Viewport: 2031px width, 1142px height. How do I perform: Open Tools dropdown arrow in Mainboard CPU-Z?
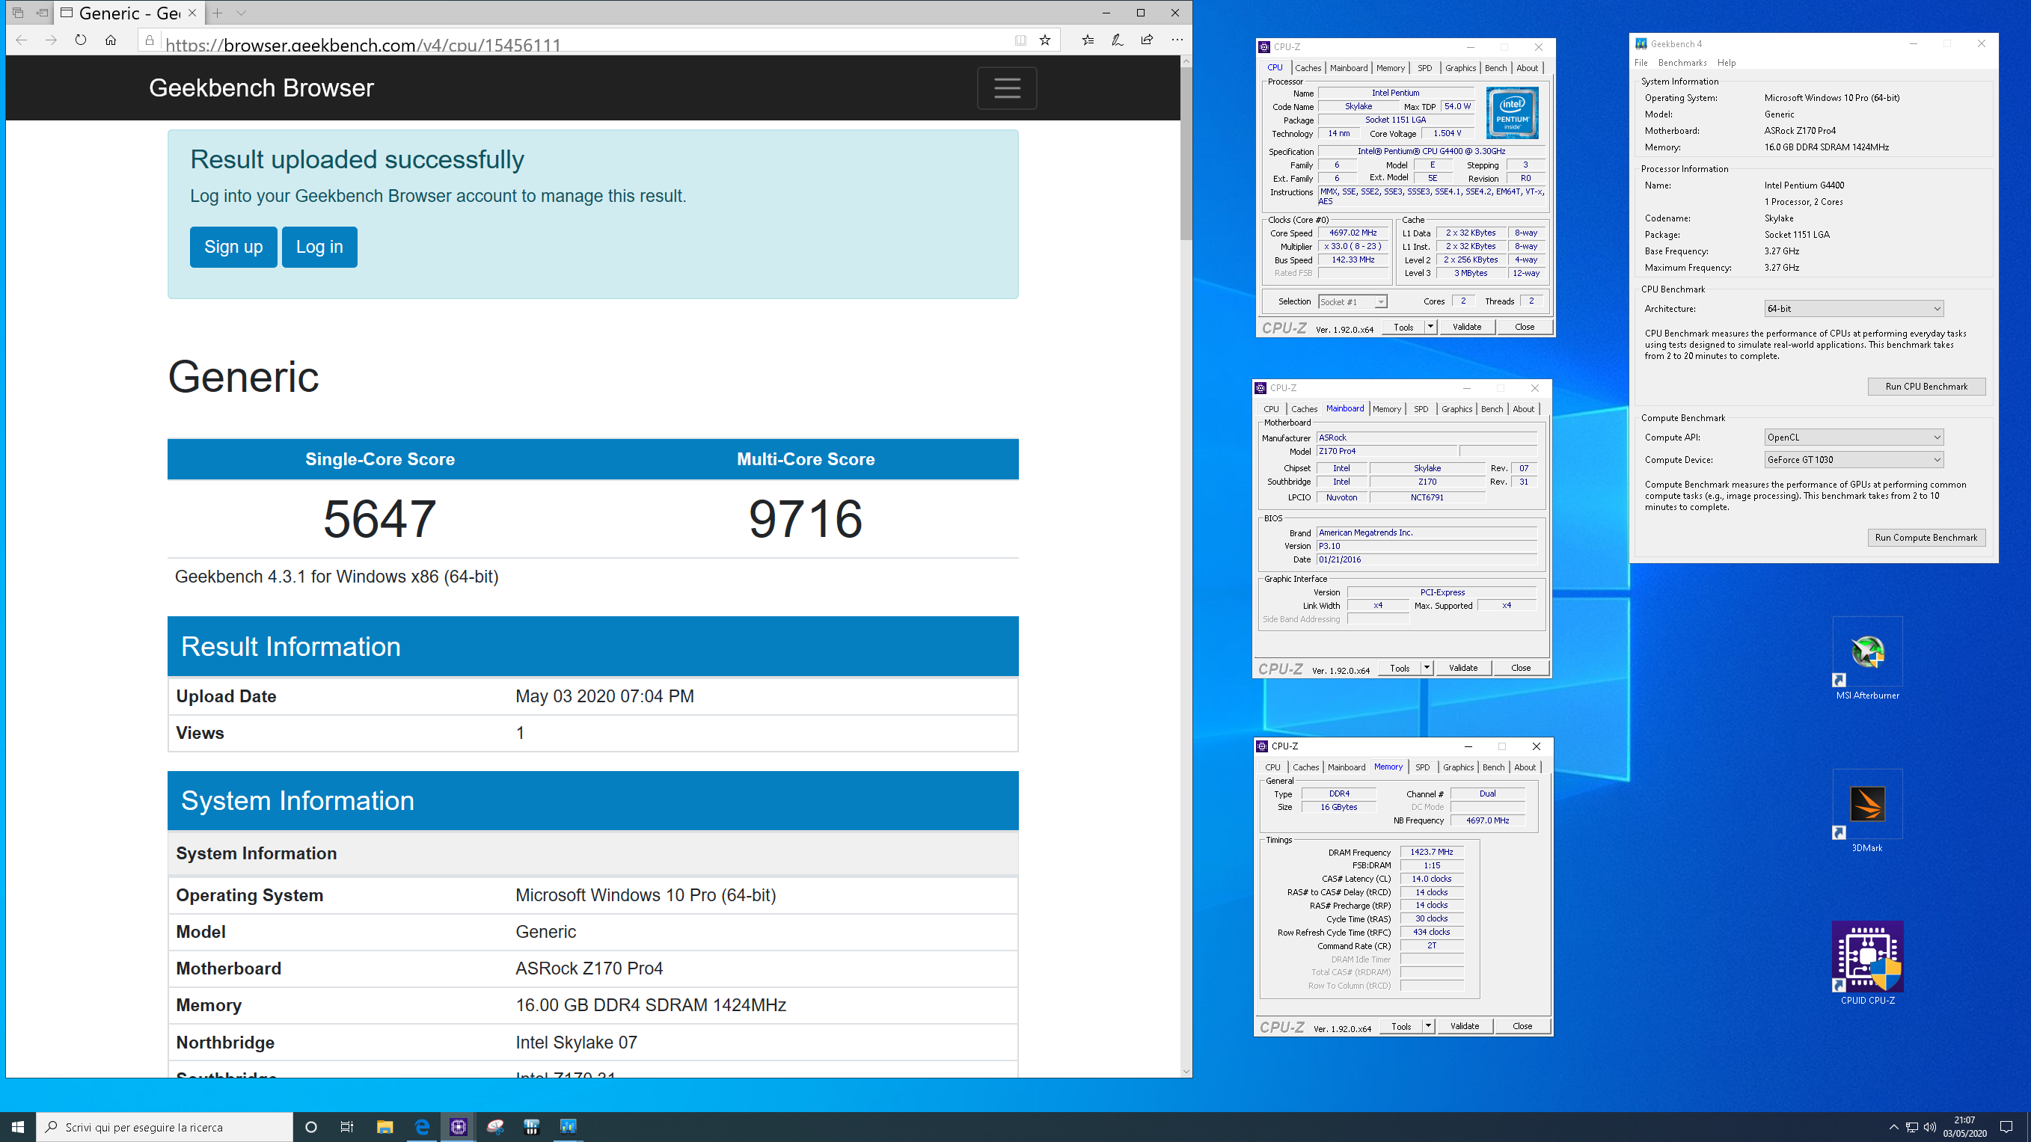coord(1427,668)
